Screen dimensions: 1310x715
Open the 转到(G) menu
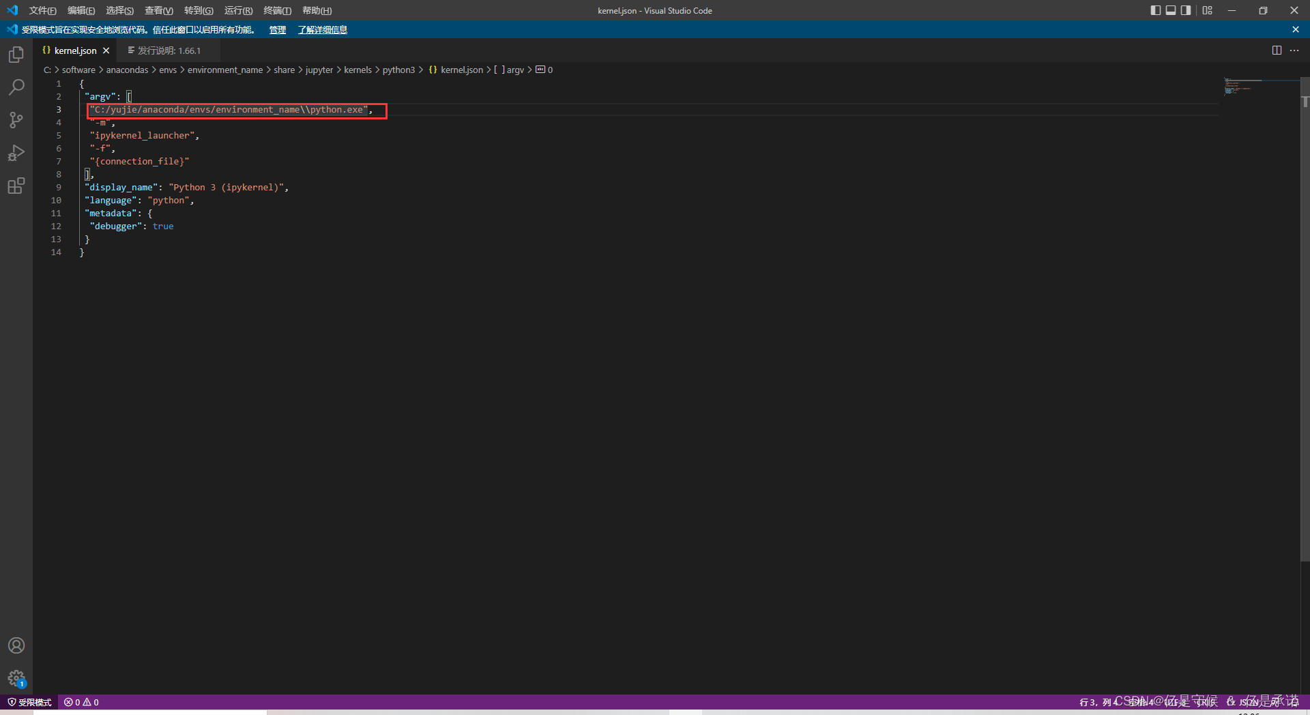pos(199,10)
